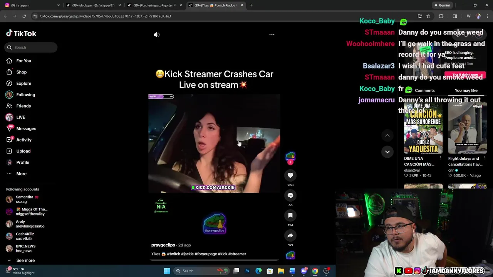
Task: Open the LIVE section
Action: [20, 117]
